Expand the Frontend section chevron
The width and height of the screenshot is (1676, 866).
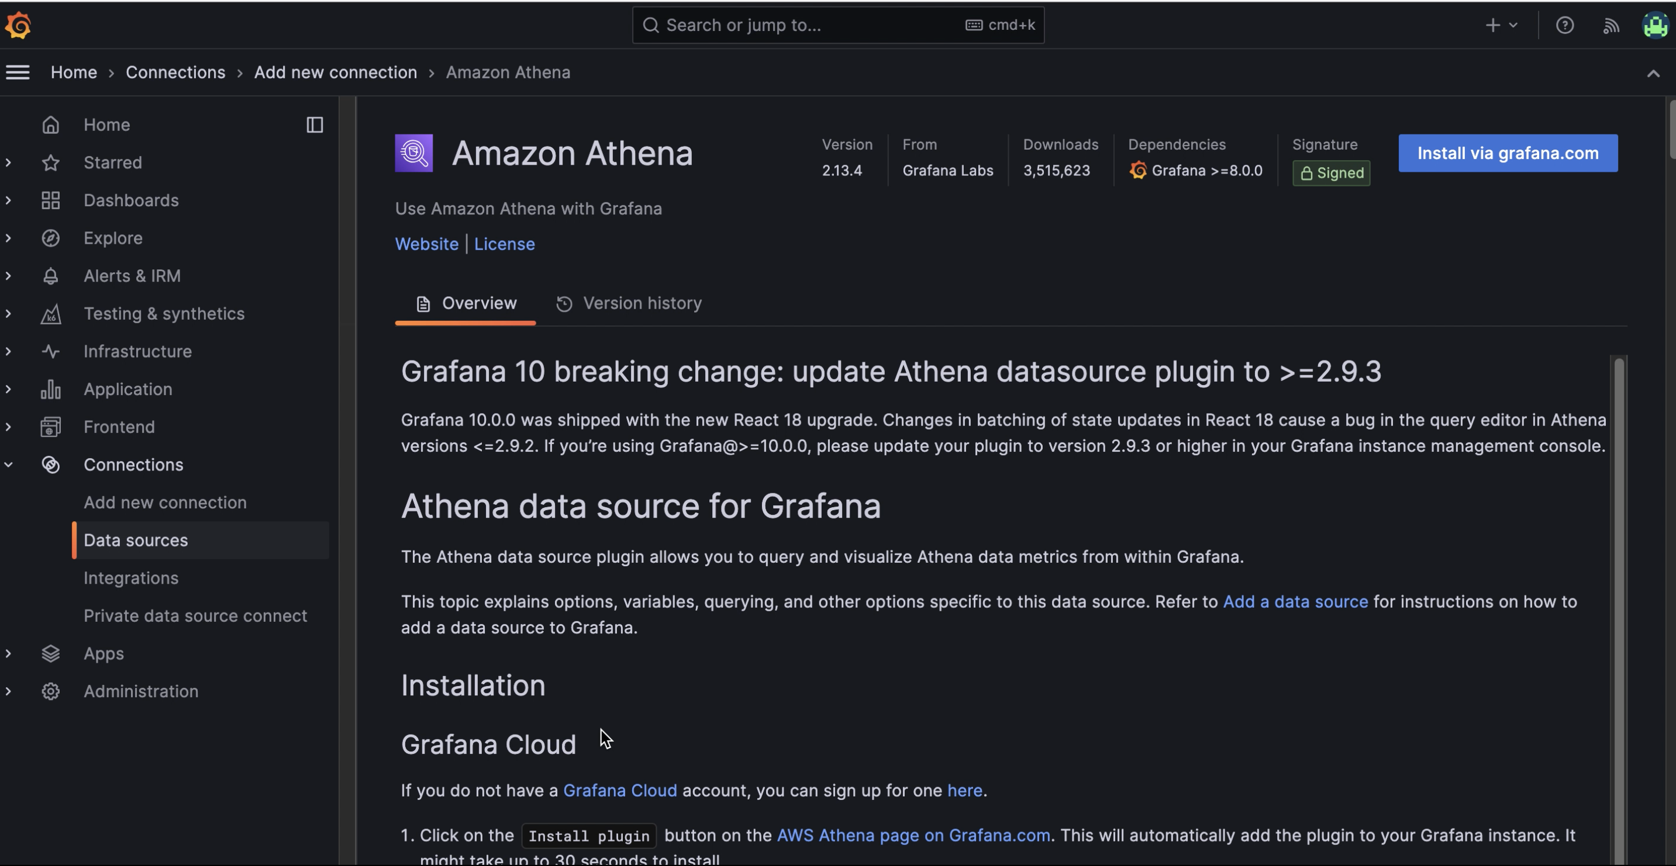[x=8, y=427]
